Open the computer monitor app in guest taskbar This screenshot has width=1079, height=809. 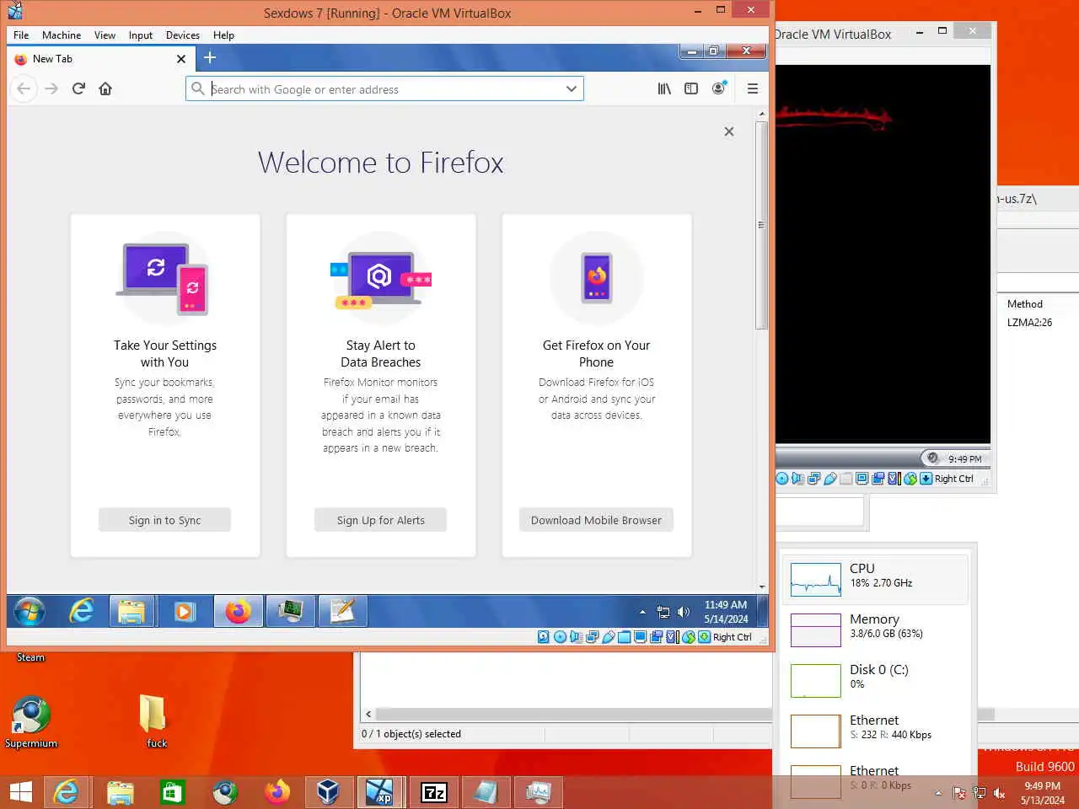[x=291, y=611]
